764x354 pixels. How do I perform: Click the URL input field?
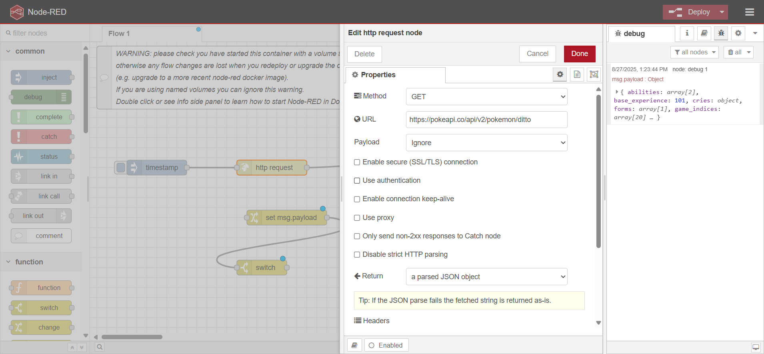point(486,120)
